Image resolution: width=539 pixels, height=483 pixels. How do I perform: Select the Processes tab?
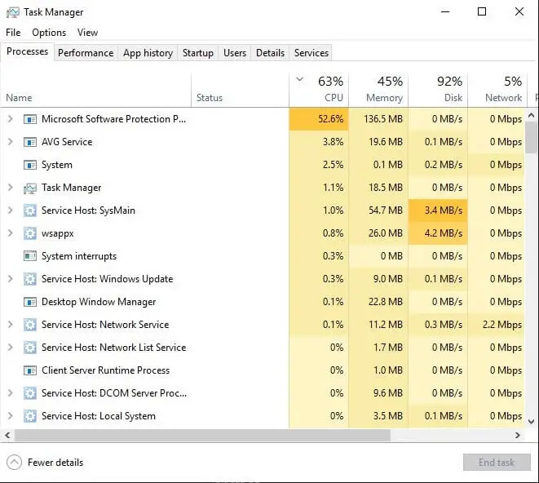[27, 51]
